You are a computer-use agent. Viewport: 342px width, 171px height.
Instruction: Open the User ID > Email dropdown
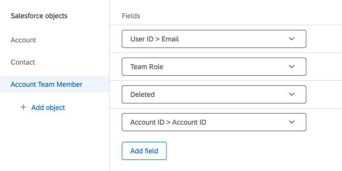pyautogui.click(x=214, y=39)
